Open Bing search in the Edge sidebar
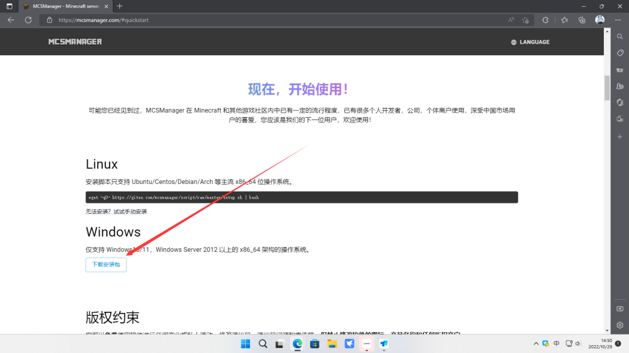629x353 pixels. coord(620,36)
